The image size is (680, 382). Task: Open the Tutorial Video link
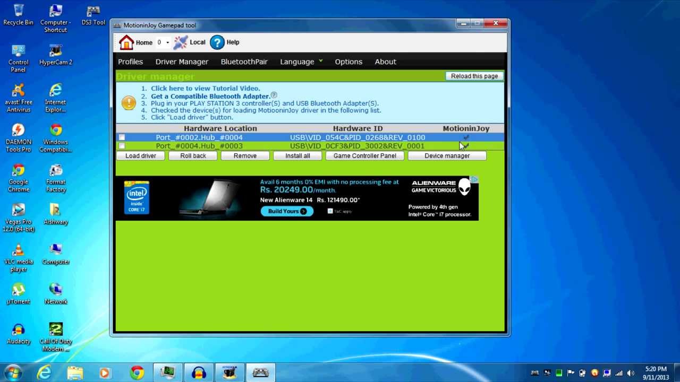pos(205,89)
